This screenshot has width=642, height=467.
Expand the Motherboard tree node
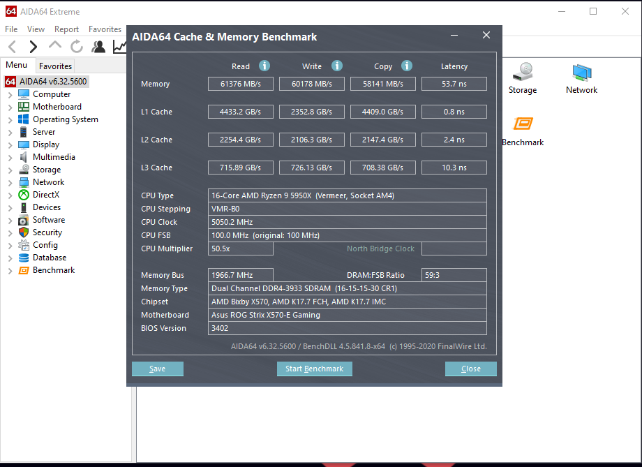coord(10,108)
